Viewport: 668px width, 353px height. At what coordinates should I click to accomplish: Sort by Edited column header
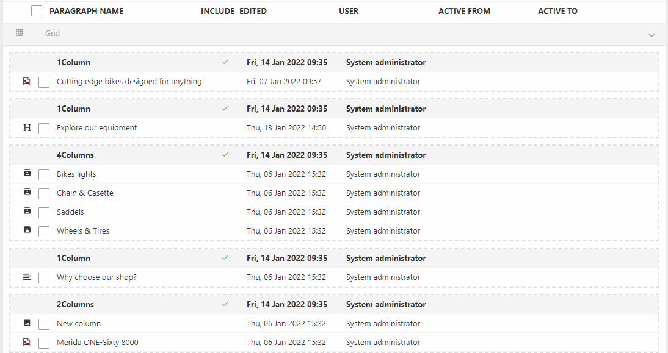[x=253, y=11]
